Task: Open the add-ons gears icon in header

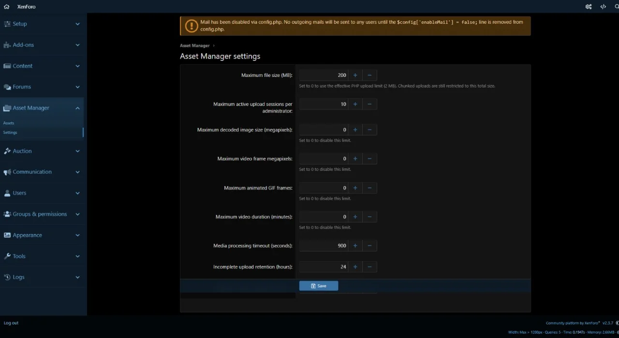Action: [589, 7]
